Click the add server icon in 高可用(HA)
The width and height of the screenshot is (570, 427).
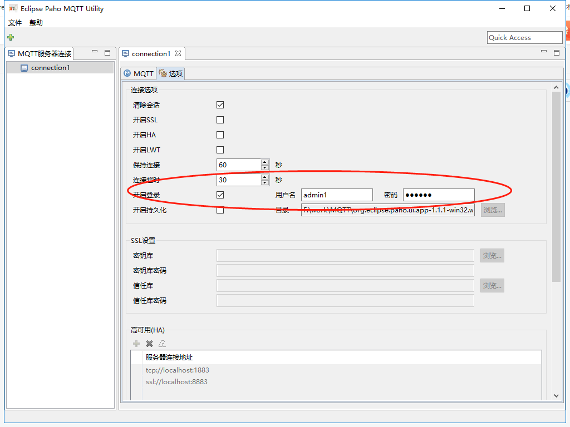tap(136, 344)
